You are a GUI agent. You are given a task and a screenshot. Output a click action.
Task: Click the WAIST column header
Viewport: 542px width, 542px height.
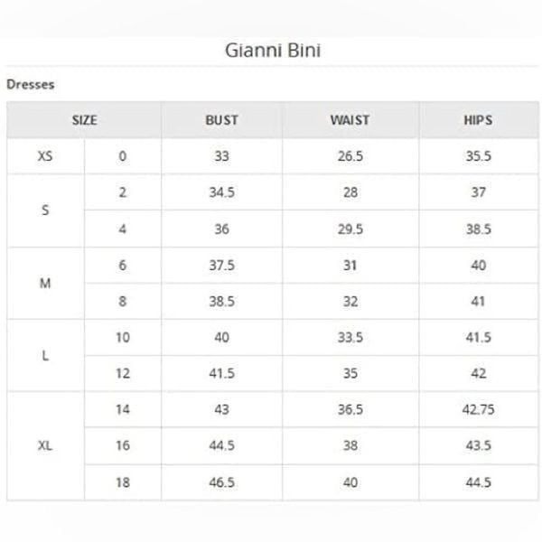point(350,120)
